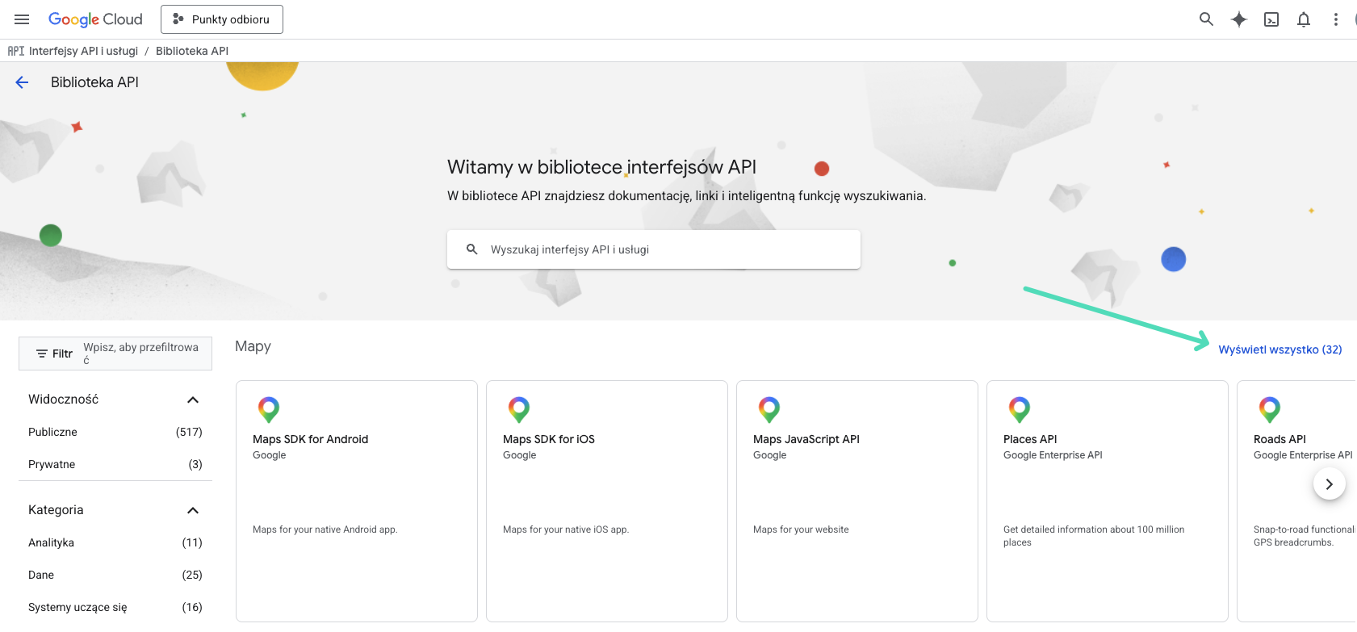Click the API breadcrumb icon

pos(16,51)
